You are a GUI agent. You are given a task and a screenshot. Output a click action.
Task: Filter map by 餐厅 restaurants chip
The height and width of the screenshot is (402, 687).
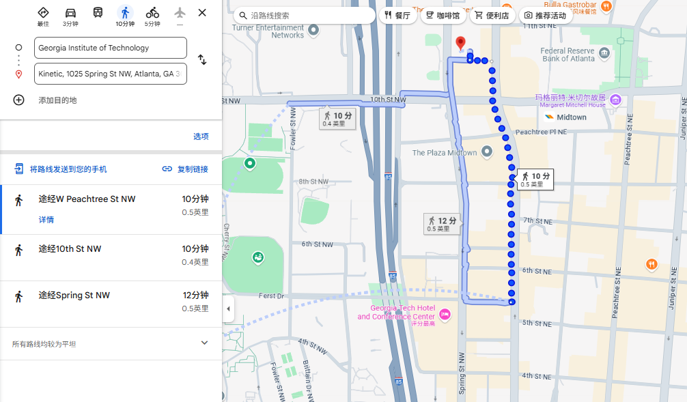[397, 16]
